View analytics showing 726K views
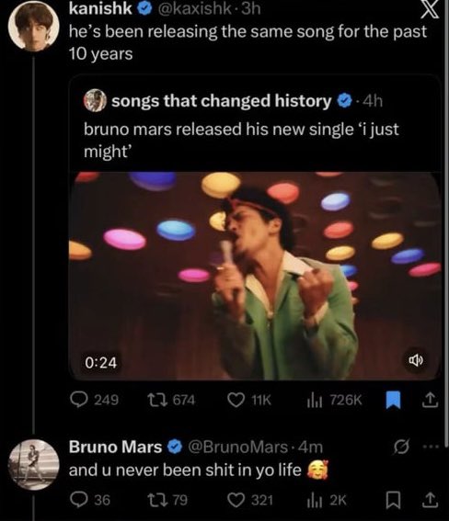The height and width of the screenshot is (521, 449). (x=334, y=400)
